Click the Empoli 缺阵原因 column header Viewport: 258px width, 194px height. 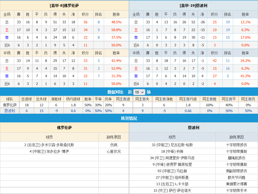(x=237, y=137)
